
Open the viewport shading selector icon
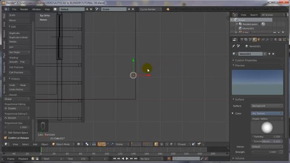coord(78,144)
